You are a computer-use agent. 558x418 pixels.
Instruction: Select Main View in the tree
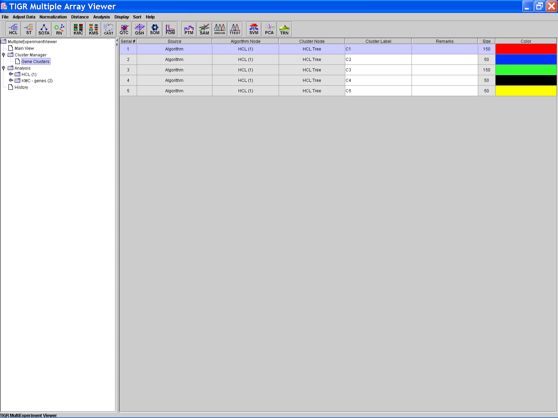tap(24, 48)
